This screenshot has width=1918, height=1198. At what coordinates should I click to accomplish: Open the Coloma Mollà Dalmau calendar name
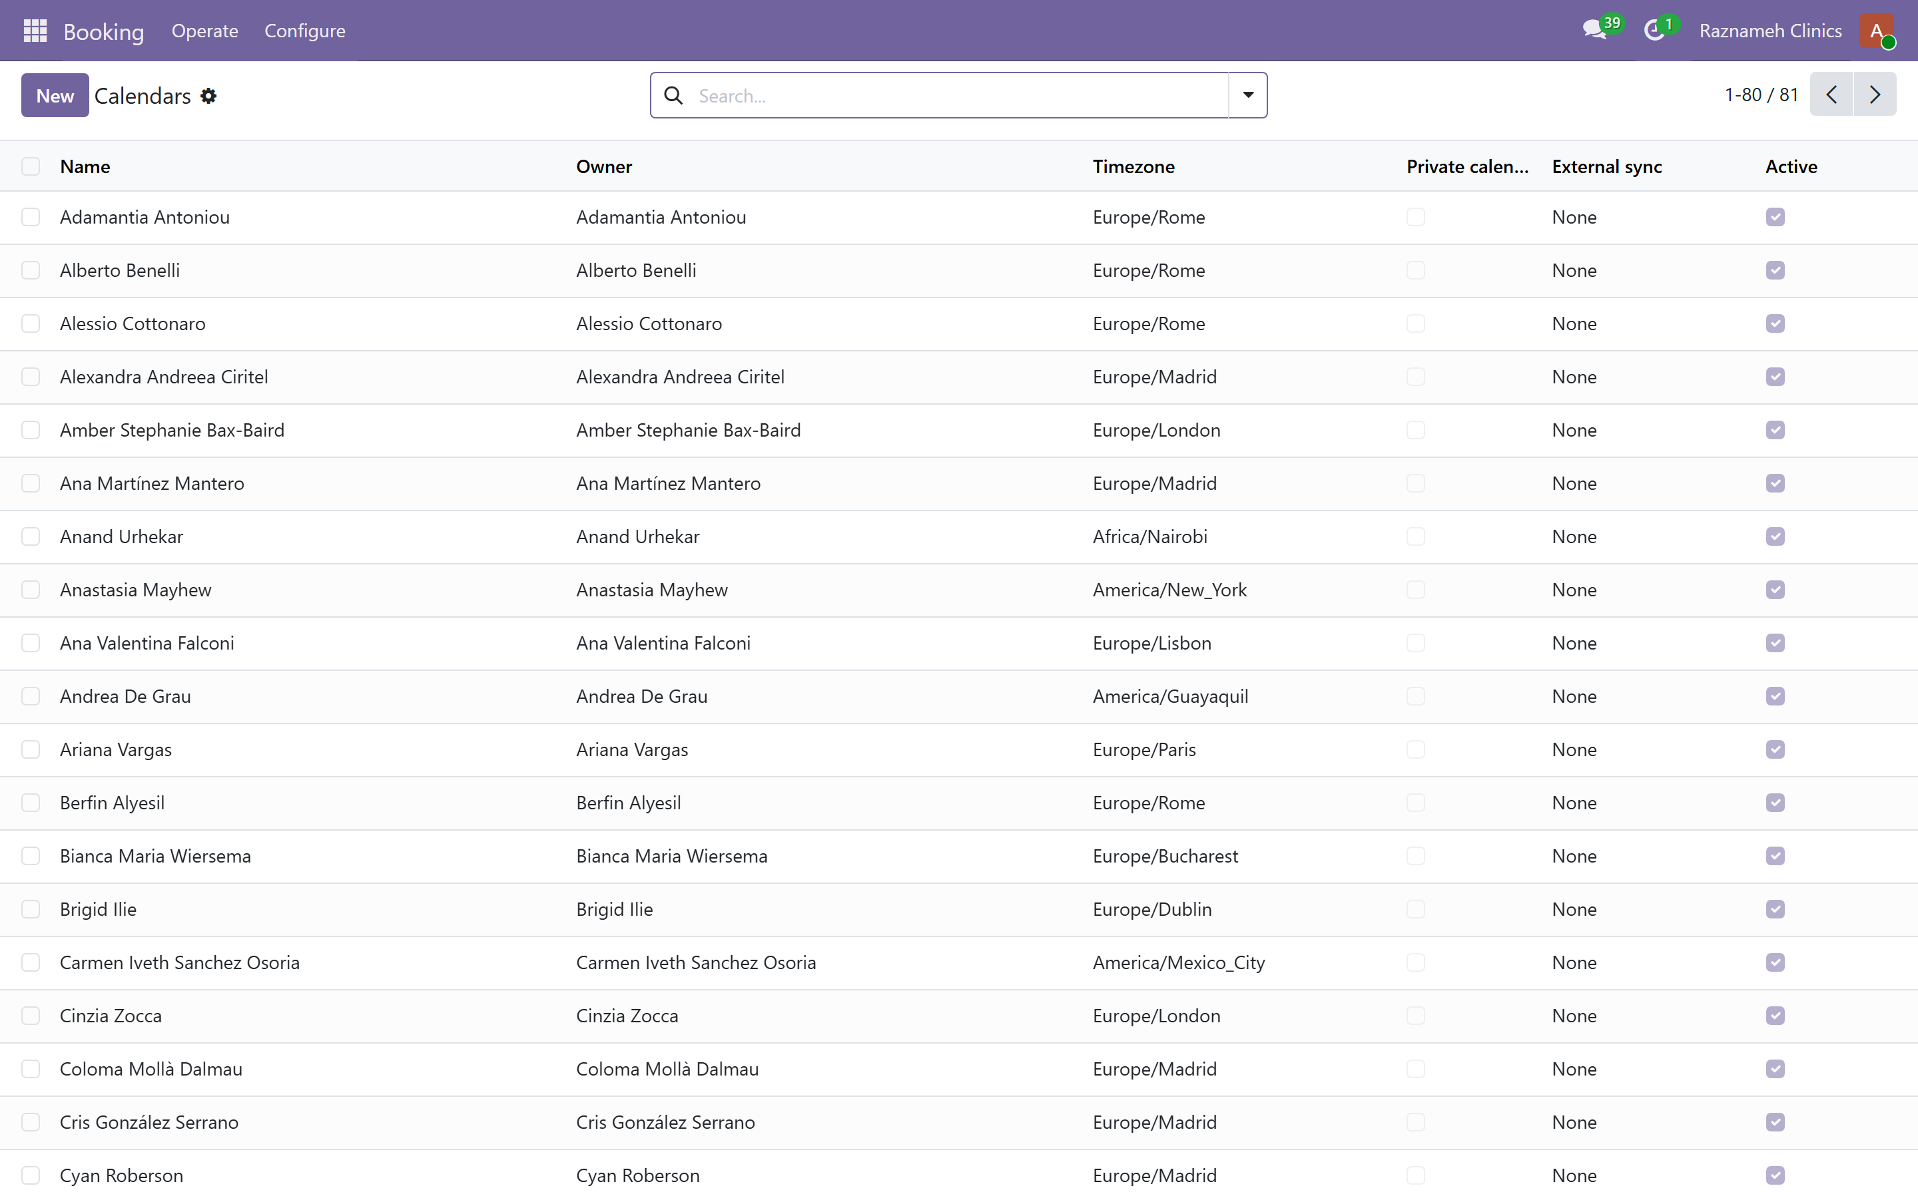coord(151,1069)
